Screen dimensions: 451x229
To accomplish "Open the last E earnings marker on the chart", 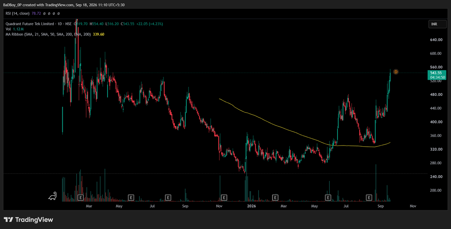I will 369,197.
